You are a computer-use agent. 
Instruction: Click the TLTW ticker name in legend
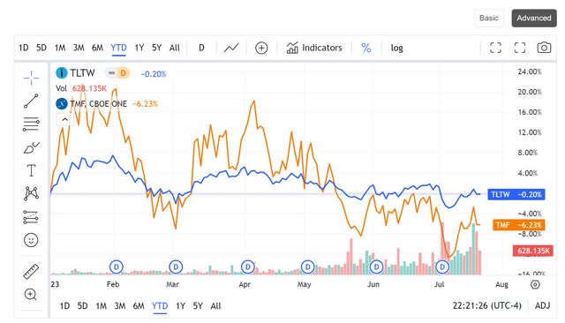(x=82, y=73)
